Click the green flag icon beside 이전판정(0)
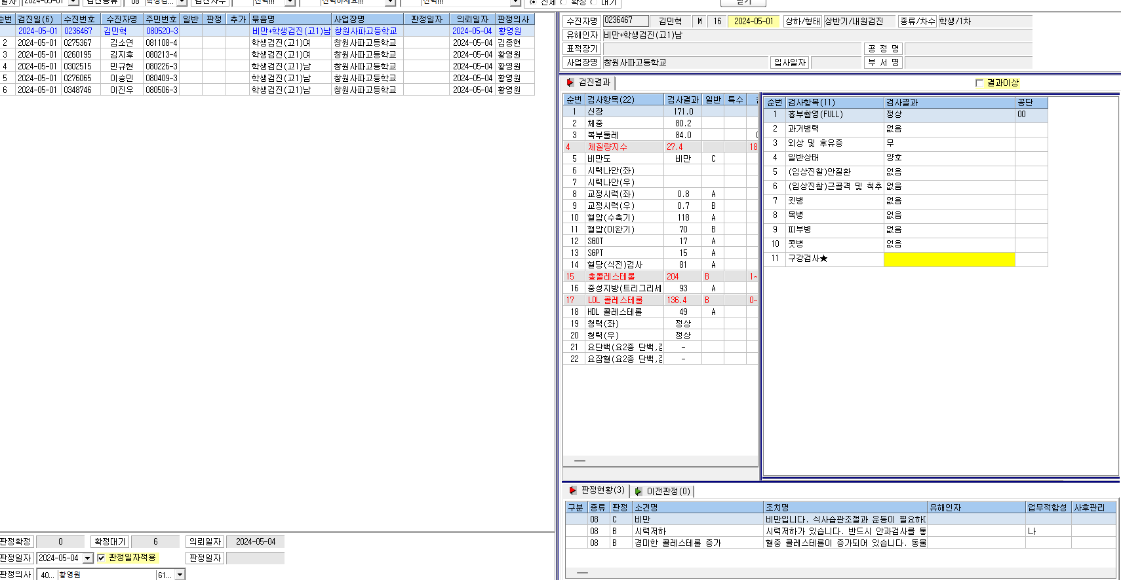Viewport: 1121px width, 580px height. click(x=639, y=491)
